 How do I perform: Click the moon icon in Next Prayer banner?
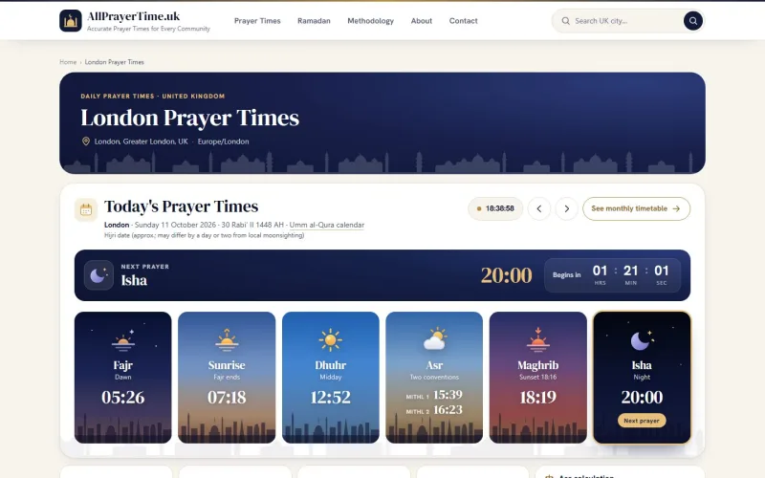click(98, 275)
